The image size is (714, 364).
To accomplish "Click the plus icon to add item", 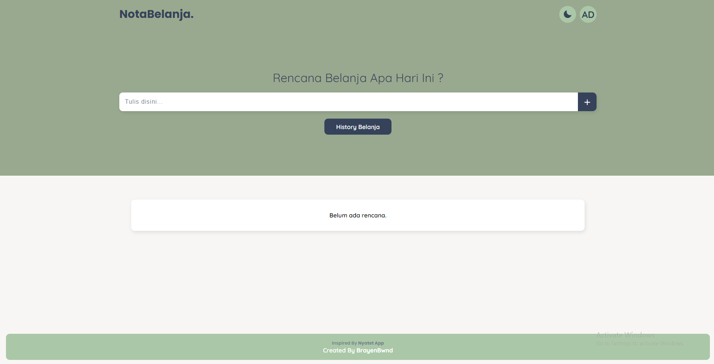I will tap(587, 102).
